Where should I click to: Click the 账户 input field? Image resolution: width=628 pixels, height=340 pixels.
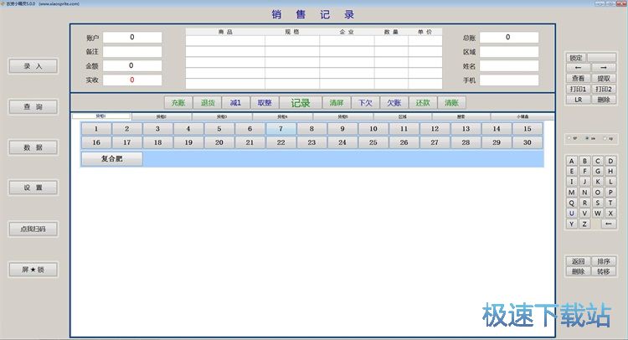[132, 38]
